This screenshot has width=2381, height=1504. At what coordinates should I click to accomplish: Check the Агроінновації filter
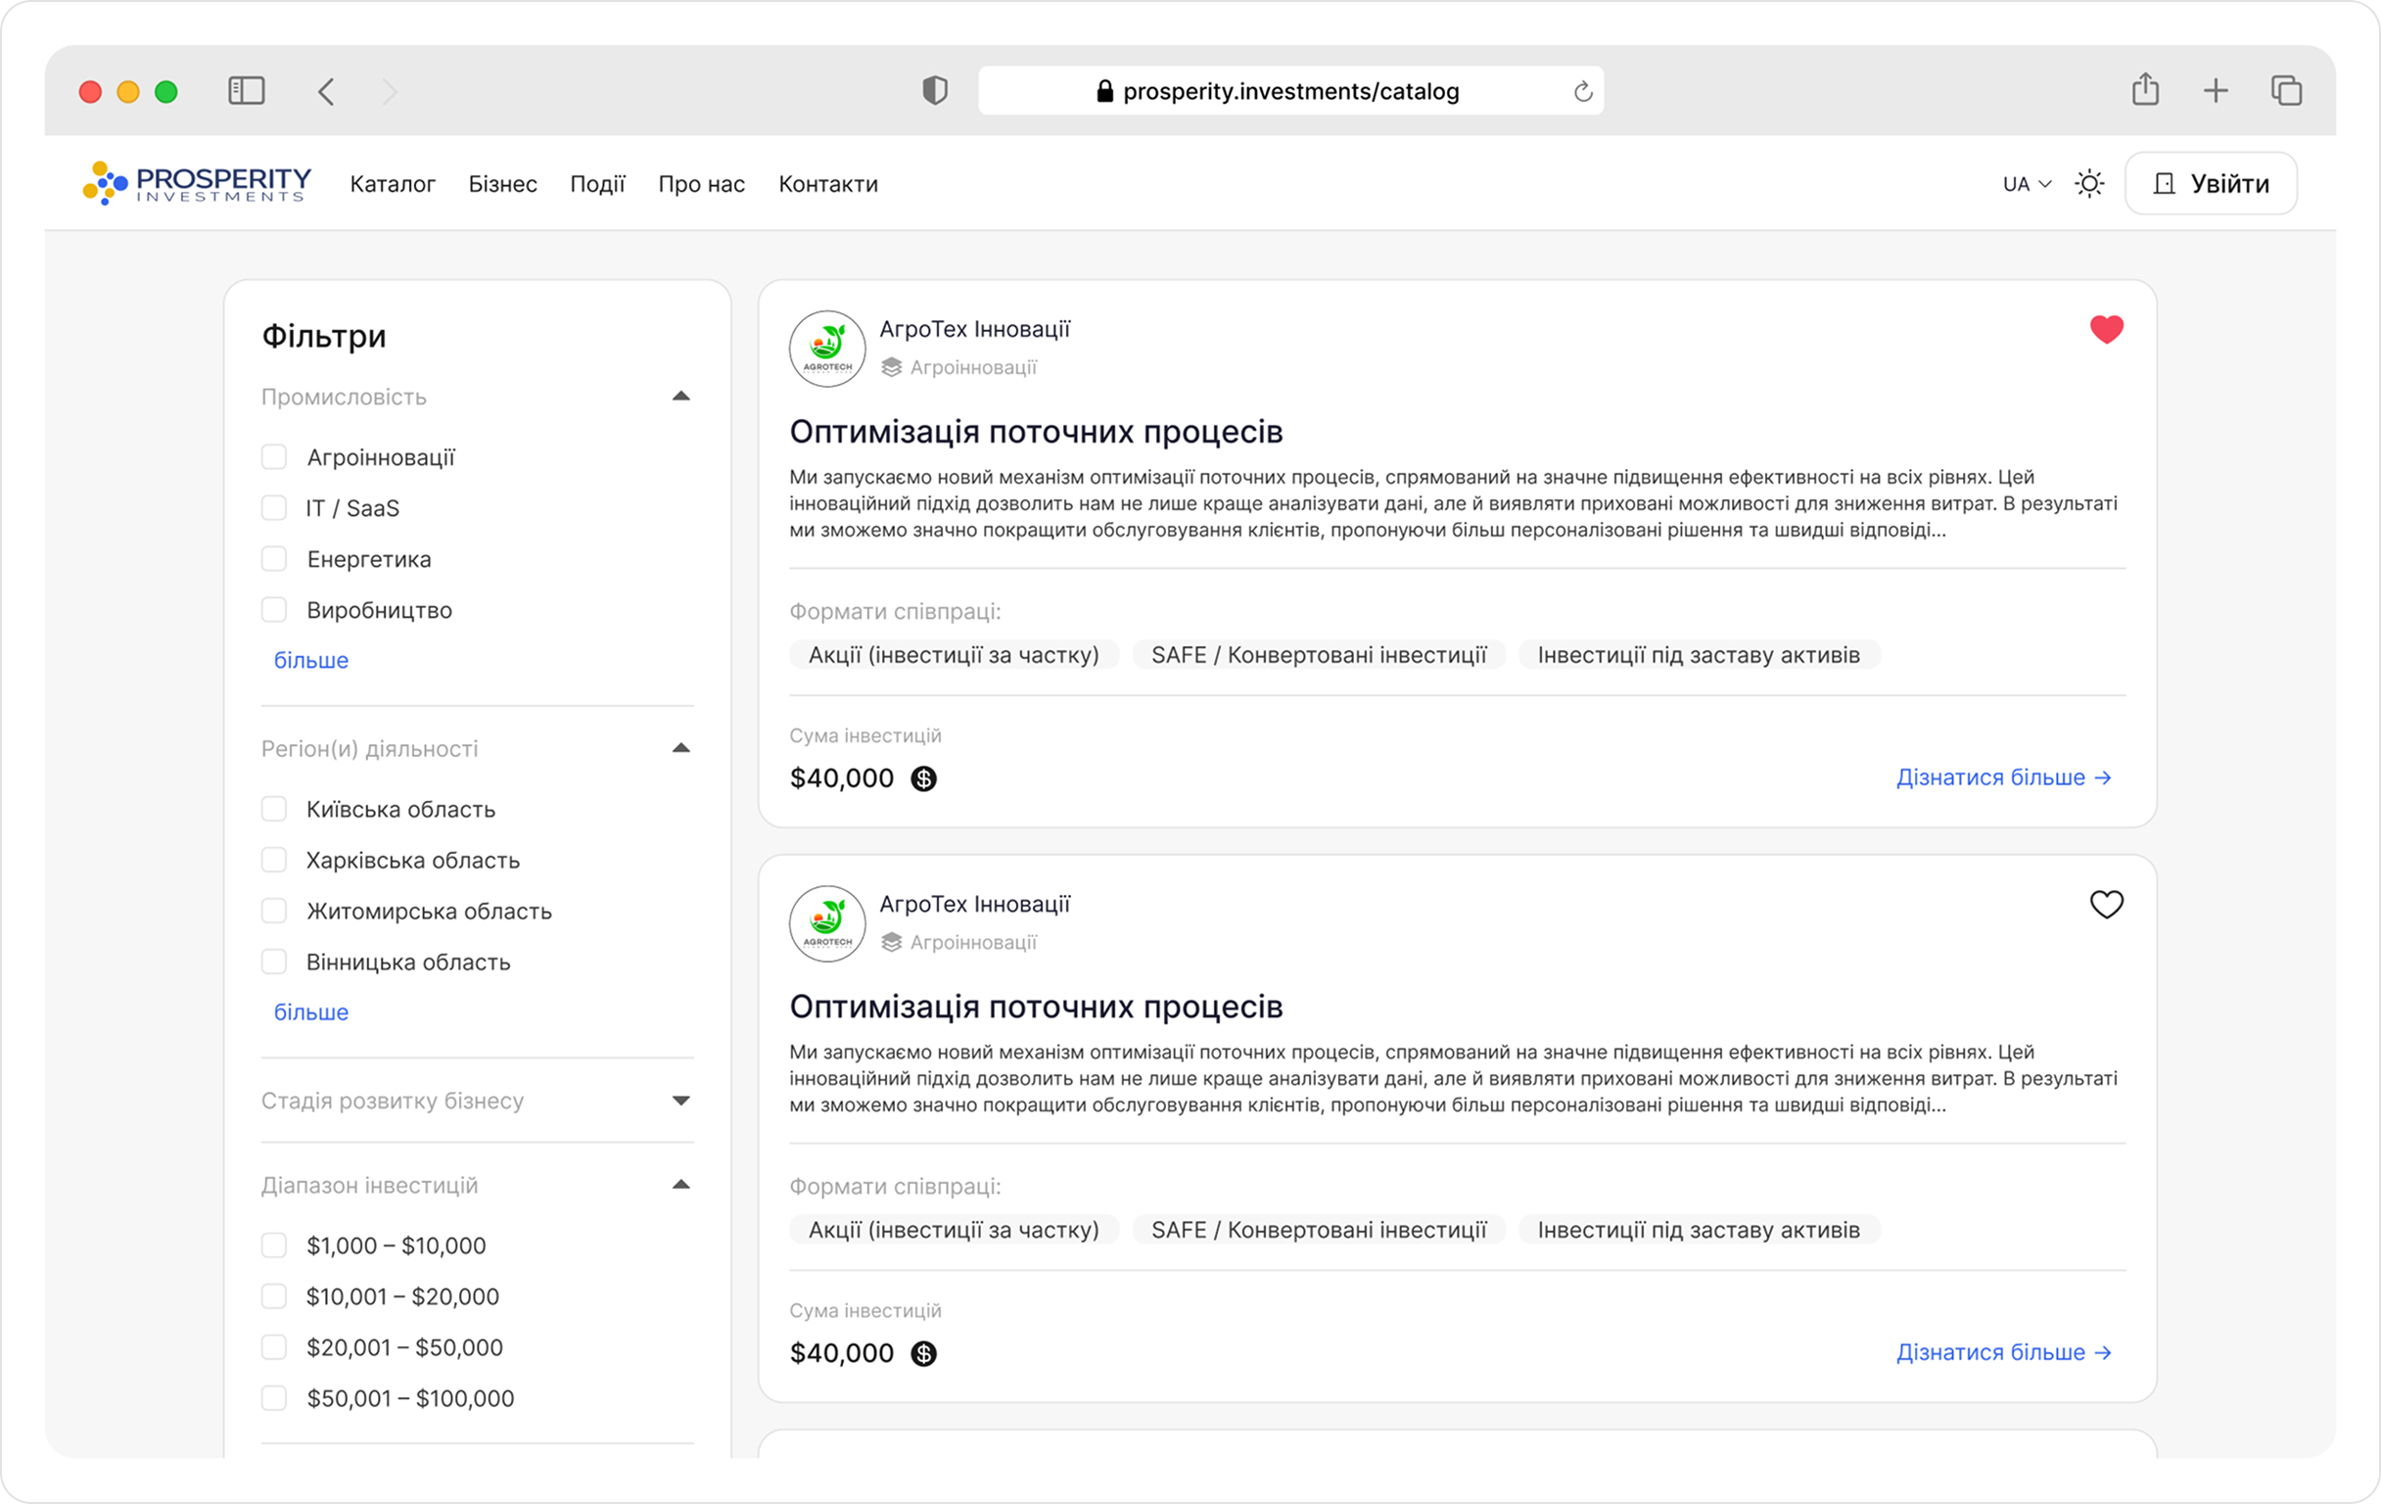pyautogui.click(x=274, y=457)
